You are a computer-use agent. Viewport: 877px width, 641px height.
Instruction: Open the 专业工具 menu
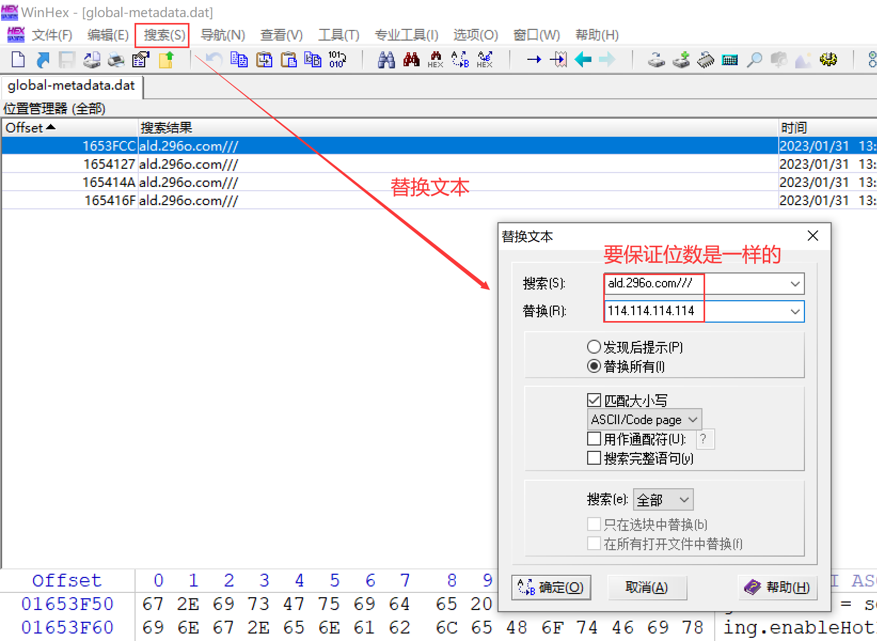tap(406, 35)
